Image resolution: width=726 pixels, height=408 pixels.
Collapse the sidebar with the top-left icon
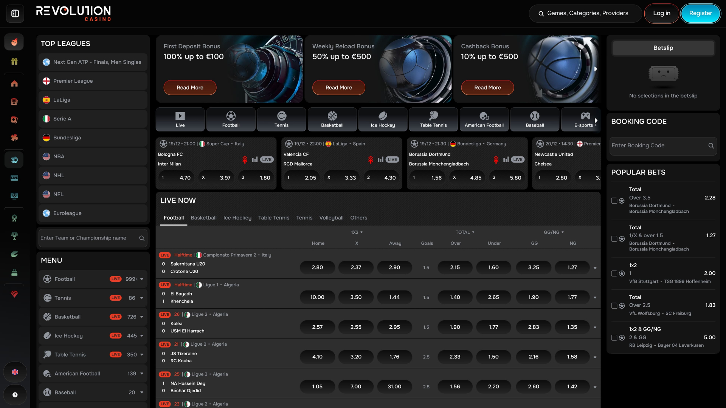coord(15,13)
